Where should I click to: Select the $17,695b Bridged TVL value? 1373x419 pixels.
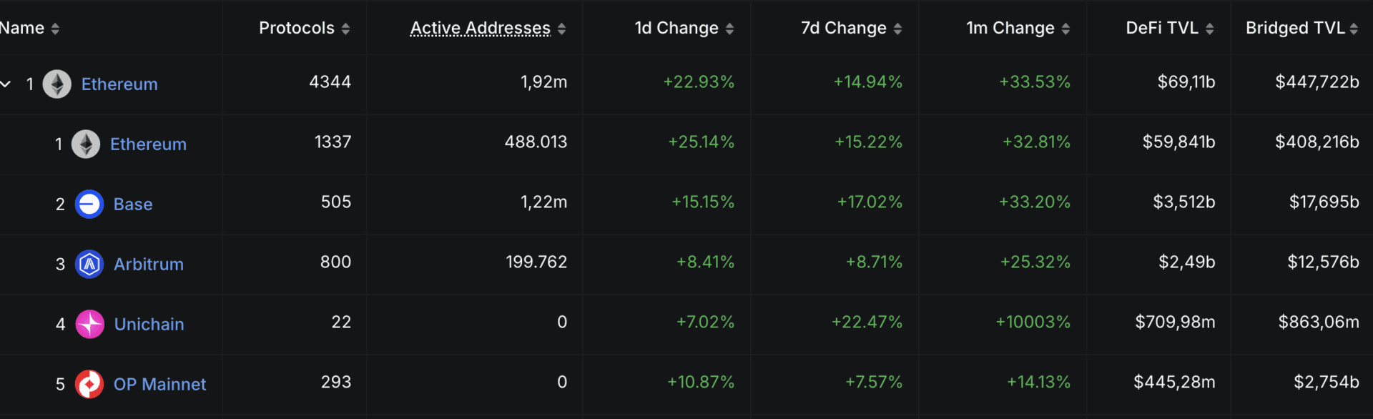point(1324,202)
